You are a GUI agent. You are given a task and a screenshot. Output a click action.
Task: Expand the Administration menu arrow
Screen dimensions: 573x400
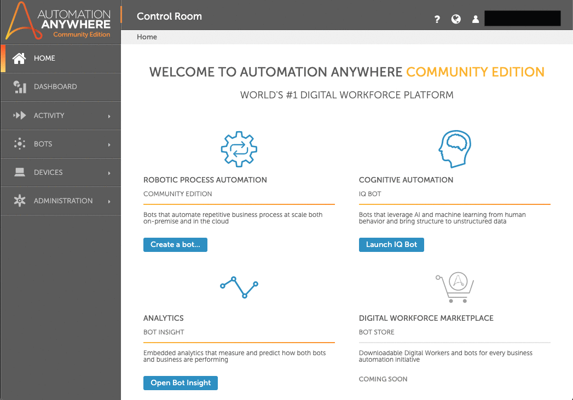tap(109, 202)
